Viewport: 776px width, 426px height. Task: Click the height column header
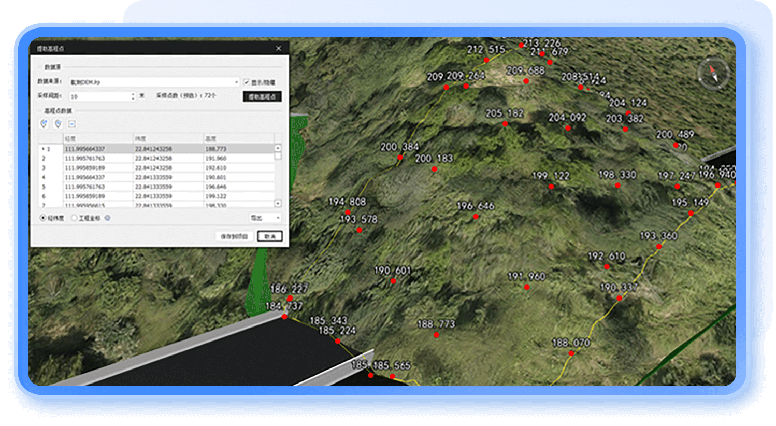[x=238, y=138]
